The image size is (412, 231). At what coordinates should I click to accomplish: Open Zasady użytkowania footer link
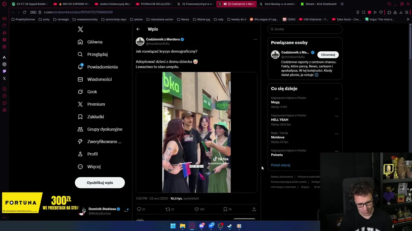click(x=282, y=177)
